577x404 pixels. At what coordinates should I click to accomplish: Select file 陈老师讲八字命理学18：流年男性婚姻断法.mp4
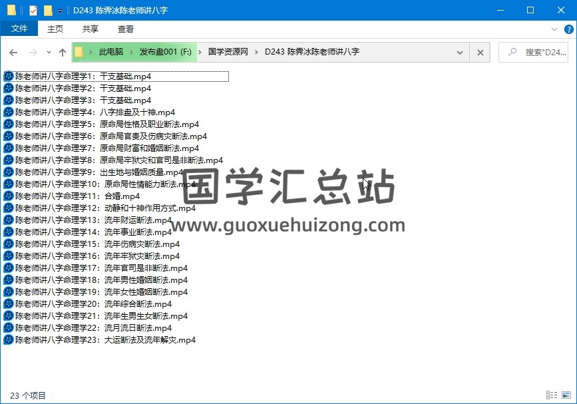pyautogui.click(x=96, y=280)
